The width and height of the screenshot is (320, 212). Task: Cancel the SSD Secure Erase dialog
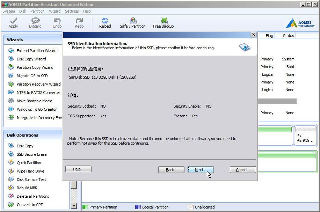[x=243, y=169]
